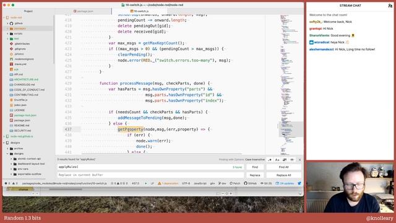Screen dimensions: 396x223
Task: Click the icon beside LICENSE file
Action: coord(11,110)
